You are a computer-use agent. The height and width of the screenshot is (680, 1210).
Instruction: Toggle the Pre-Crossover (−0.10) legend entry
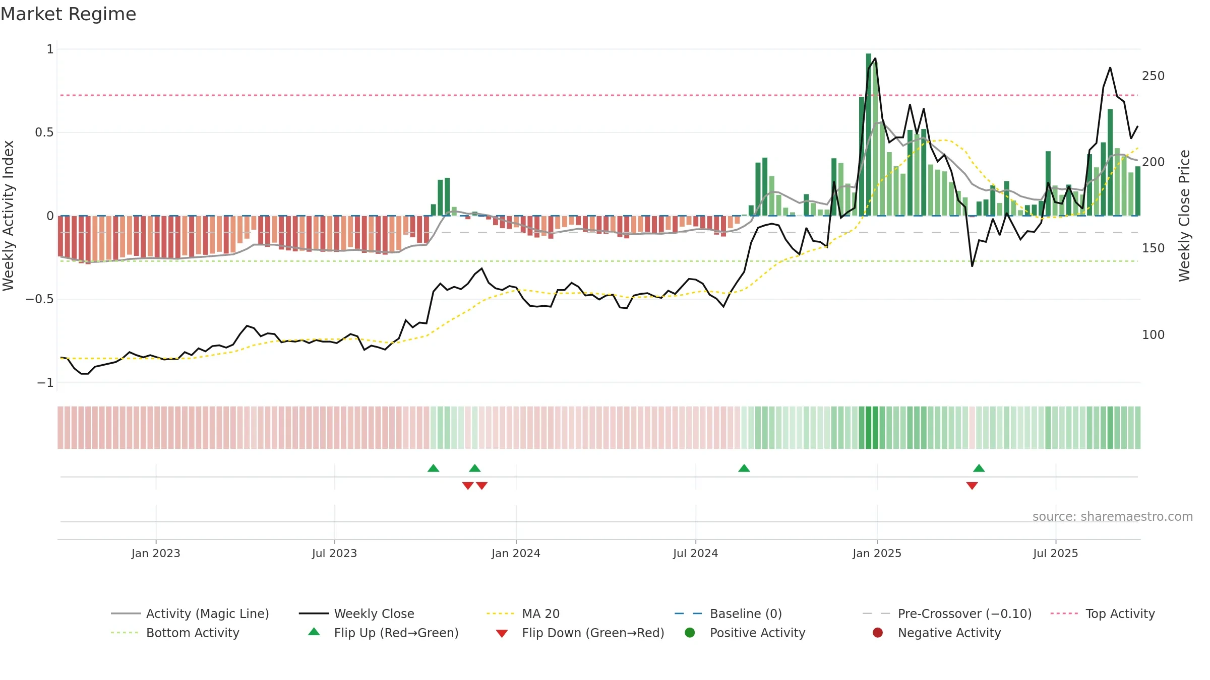pos(947,614)
